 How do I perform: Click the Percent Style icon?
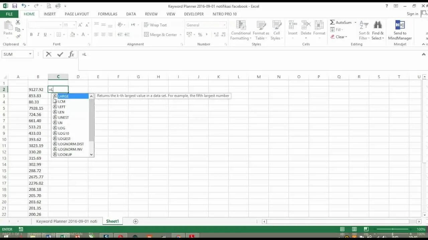[x=200, y=35]
